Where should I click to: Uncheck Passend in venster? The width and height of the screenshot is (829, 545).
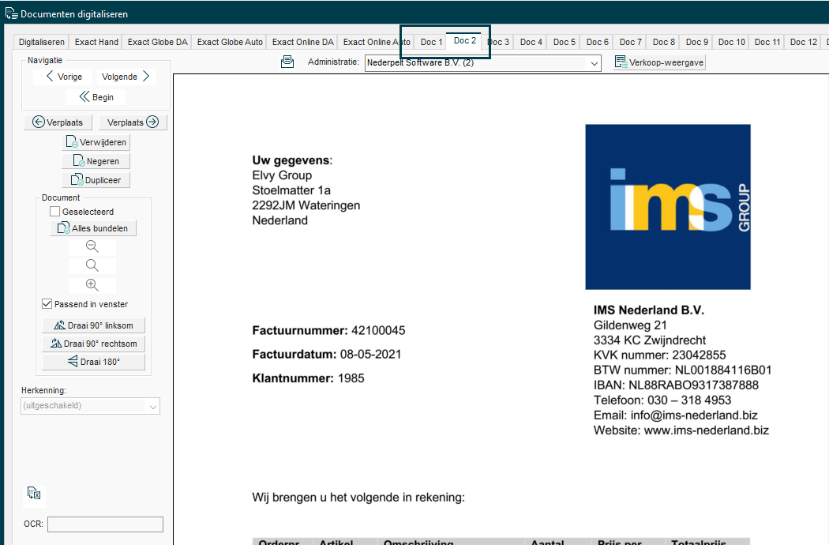tap(47, 304)
